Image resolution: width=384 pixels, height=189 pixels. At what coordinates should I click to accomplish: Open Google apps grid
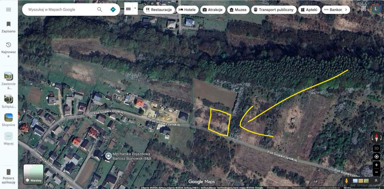point(364,9)
